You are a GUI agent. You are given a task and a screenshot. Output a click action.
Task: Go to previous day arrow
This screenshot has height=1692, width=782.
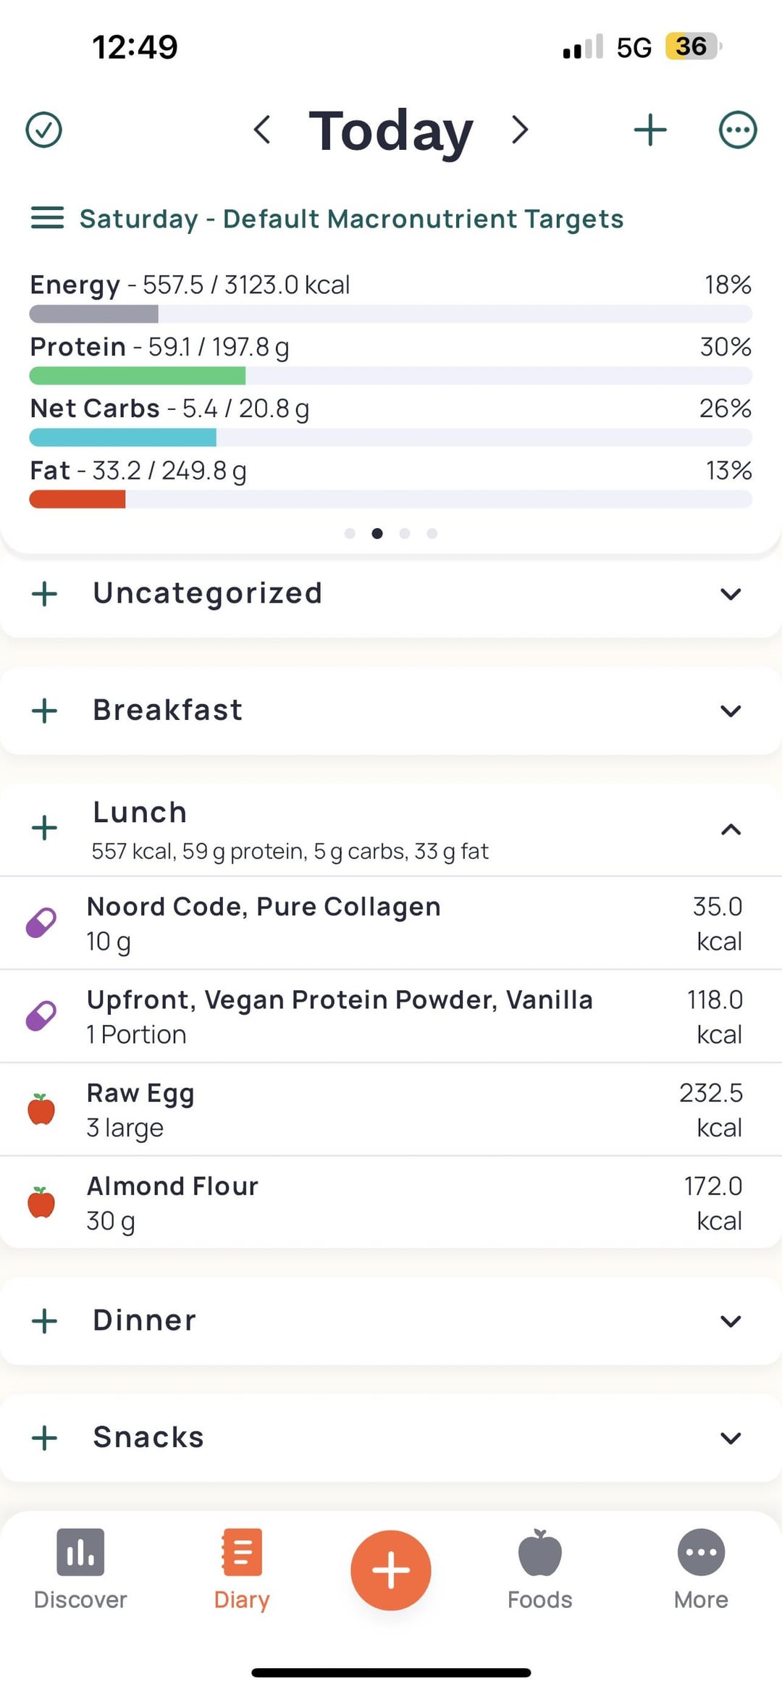pyautogui.click(x=262, y=130)
